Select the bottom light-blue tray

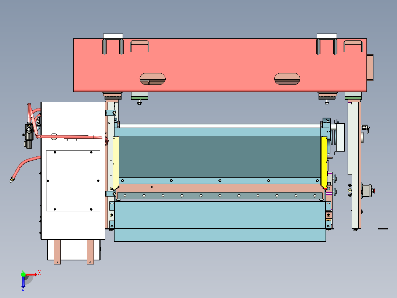(x=220, y=235)
